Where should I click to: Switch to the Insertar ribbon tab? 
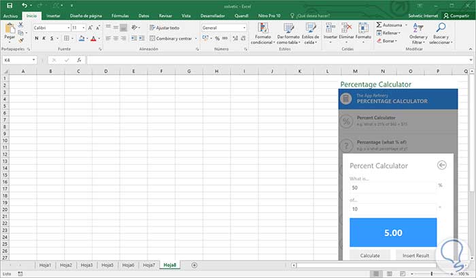(54, 16)
